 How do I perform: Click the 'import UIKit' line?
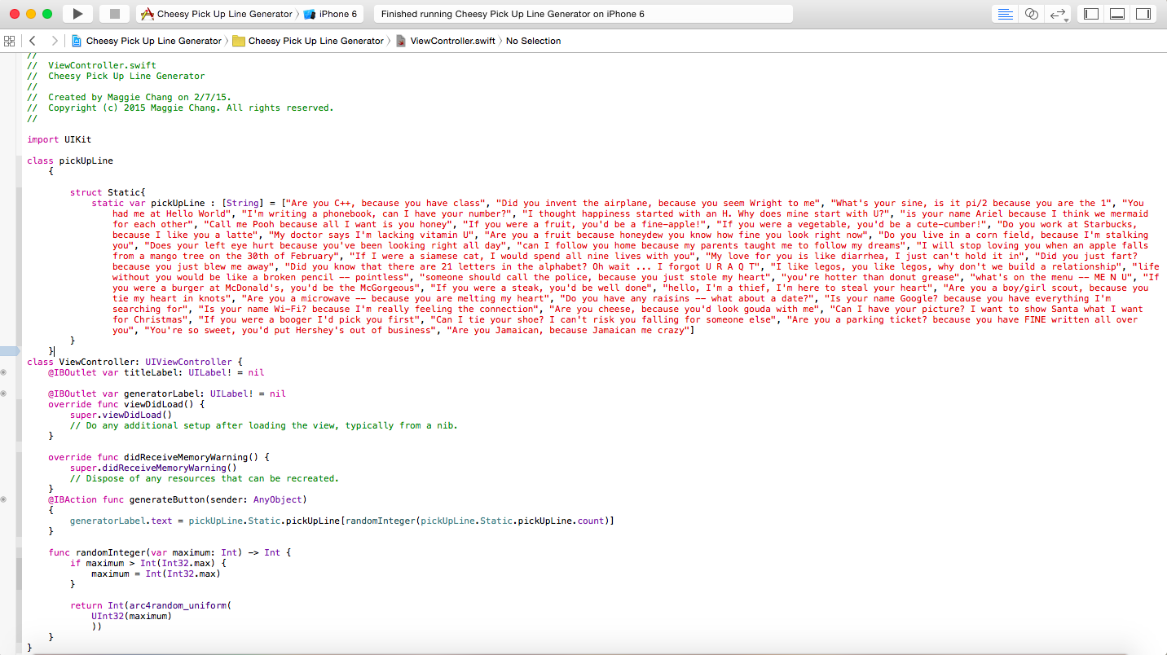point(59,139)
